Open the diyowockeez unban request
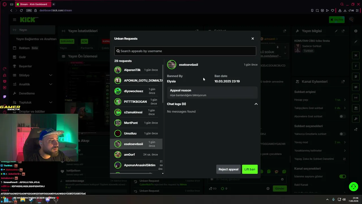Viewport: 362px width, 204px height. tap(136, 91)
